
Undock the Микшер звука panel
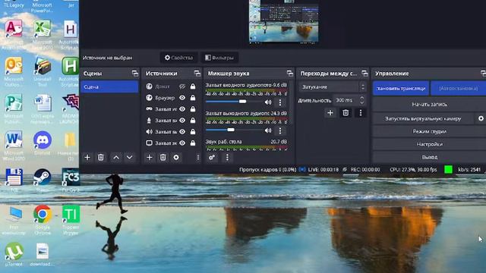290,74
